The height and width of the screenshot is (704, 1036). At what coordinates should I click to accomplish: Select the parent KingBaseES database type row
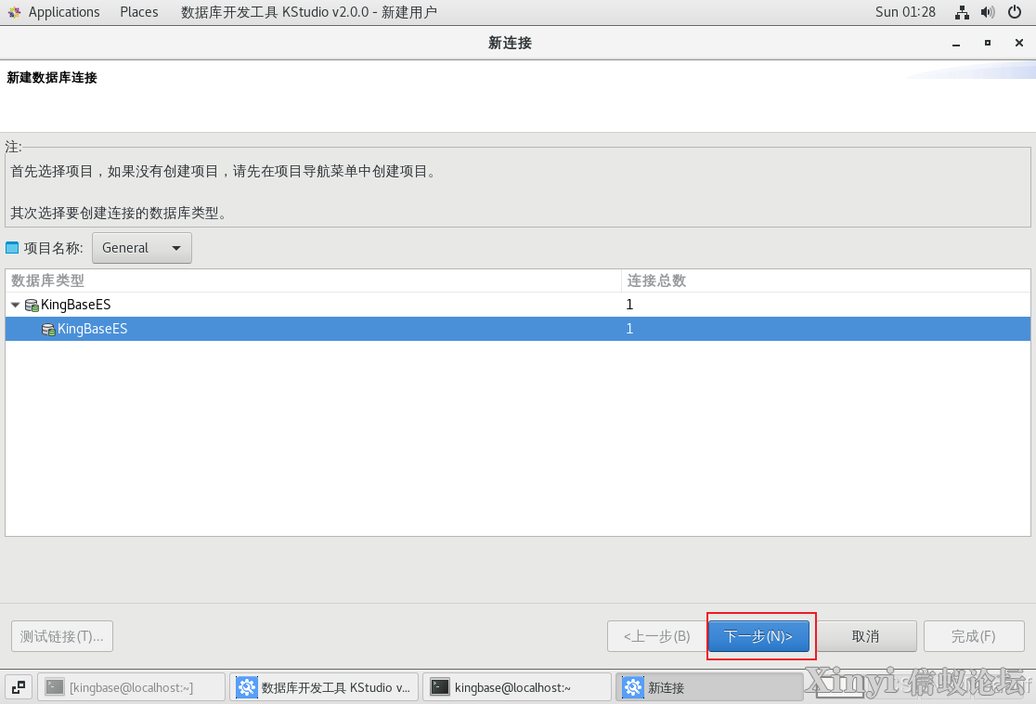tap(518, 305)
